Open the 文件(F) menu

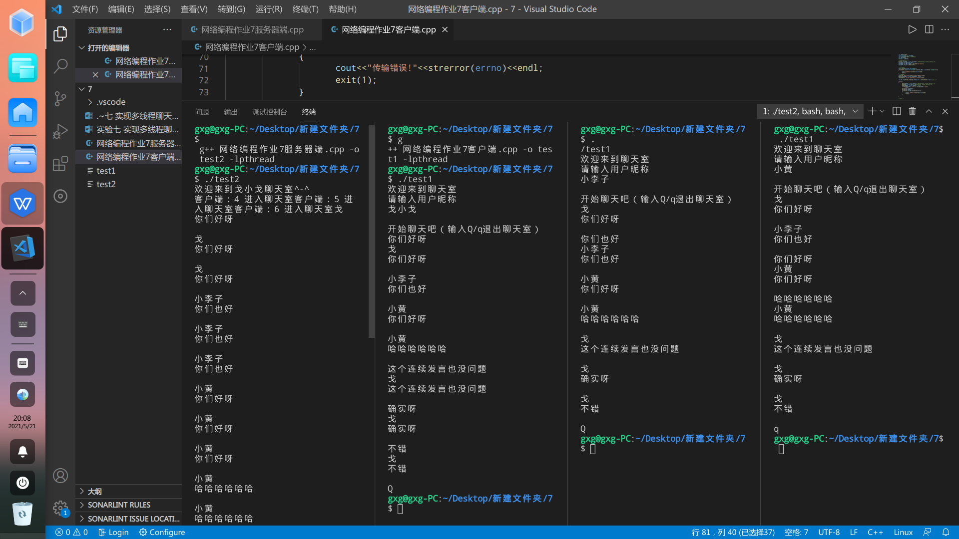click(85, 9)
